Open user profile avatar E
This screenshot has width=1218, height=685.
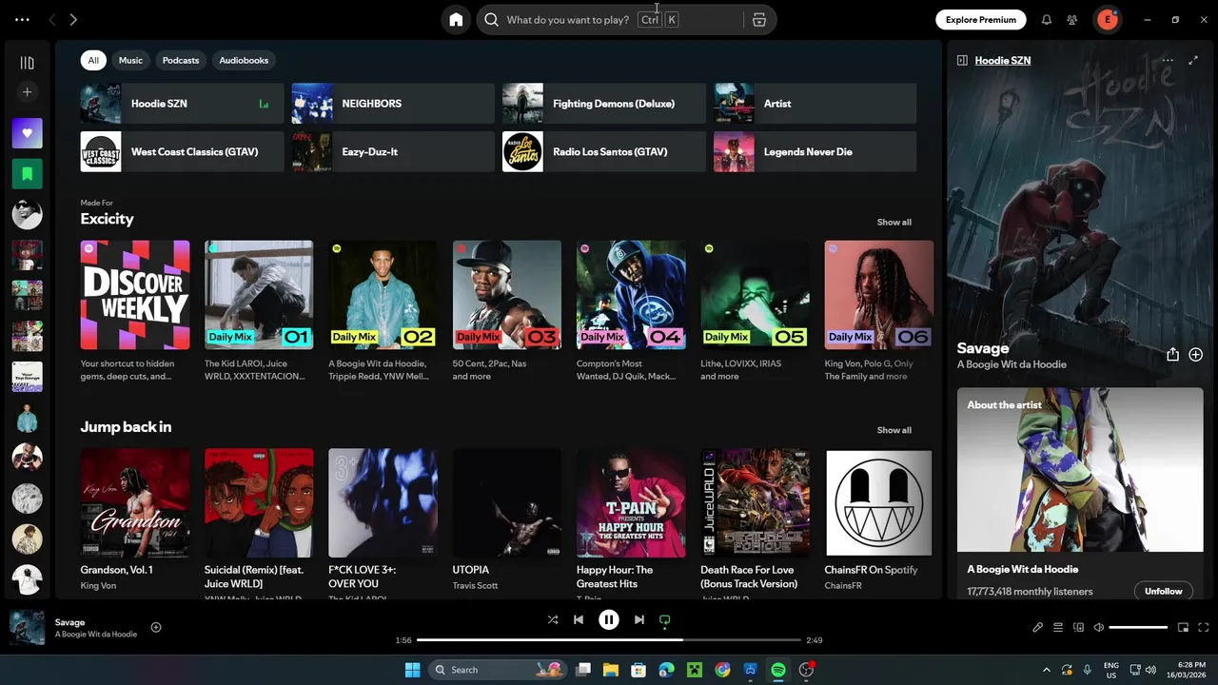point(1108,20)
